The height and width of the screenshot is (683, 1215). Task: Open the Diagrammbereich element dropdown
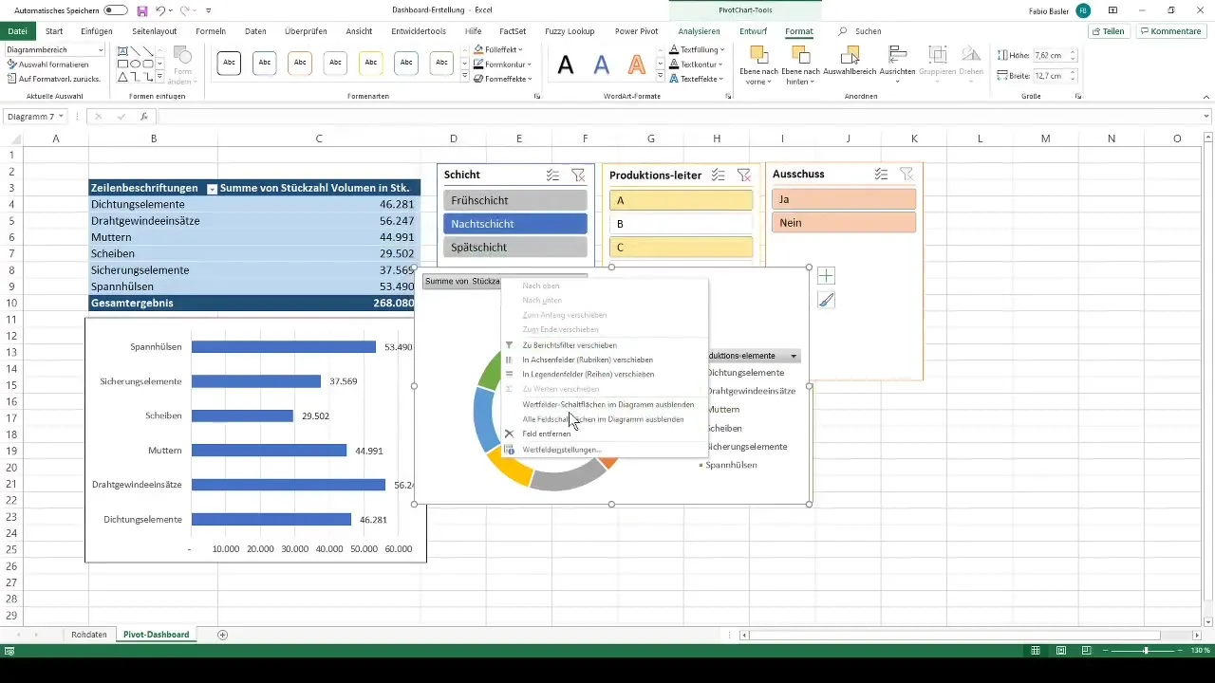pos(101,49)
